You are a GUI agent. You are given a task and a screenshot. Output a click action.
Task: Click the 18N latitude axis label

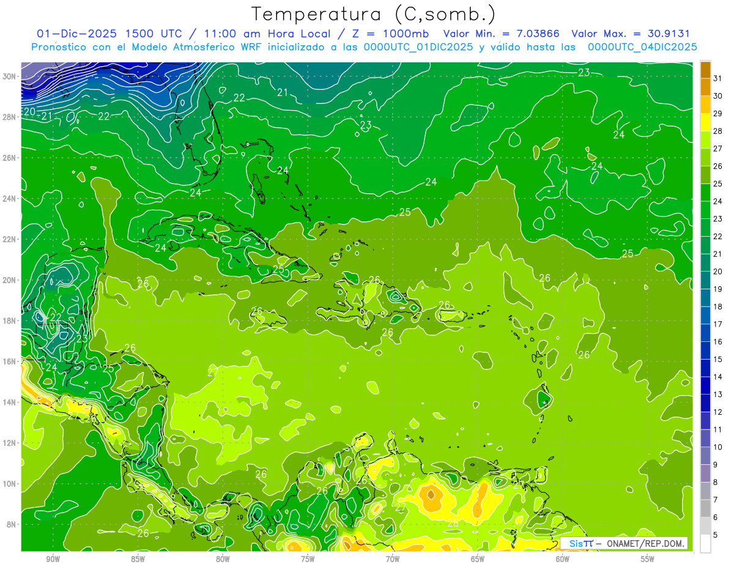pyautogui.click(x=9, y=321)
